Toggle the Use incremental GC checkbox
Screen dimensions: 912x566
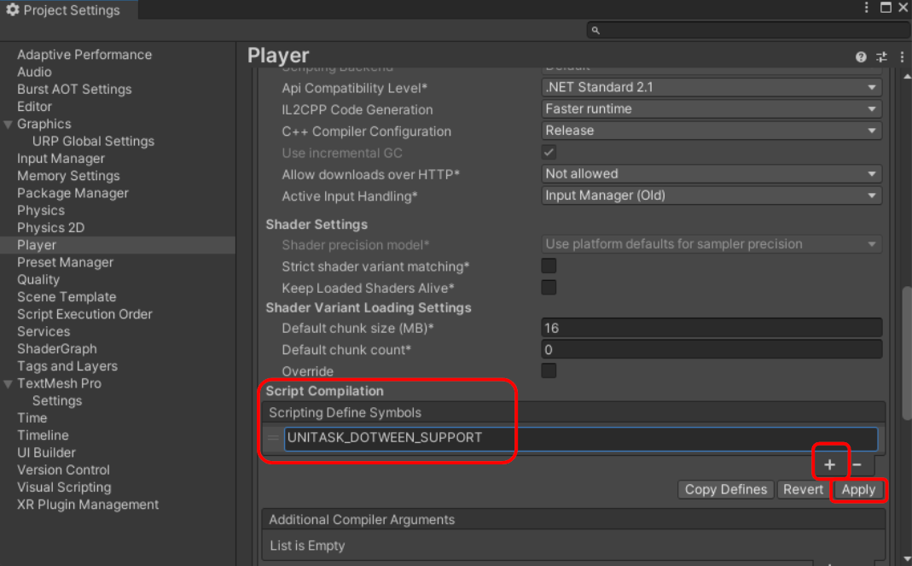tap(548, 152)
